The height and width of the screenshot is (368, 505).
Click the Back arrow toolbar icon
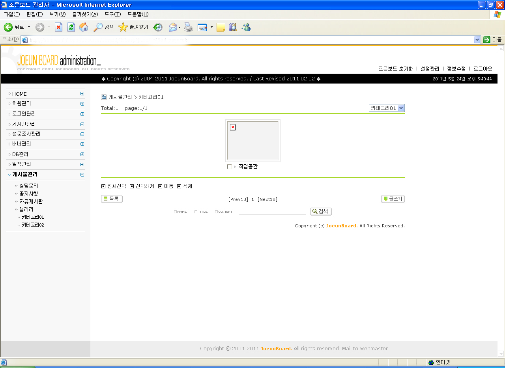pyautogui.click(x=8, y=27)
